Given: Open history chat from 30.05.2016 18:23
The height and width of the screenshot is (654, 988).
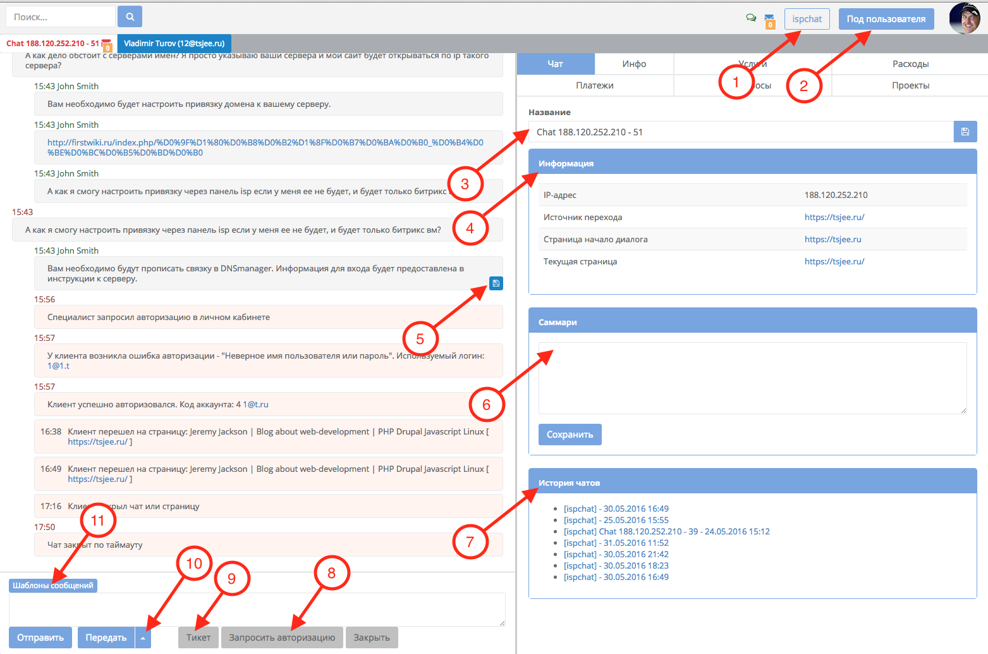Looking at the screenshot, I should 616,565.
